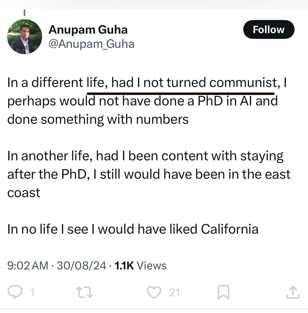View the 1.1K Views analytics
The height and width of the screenshot is (313, 308).
click(141, 265)
